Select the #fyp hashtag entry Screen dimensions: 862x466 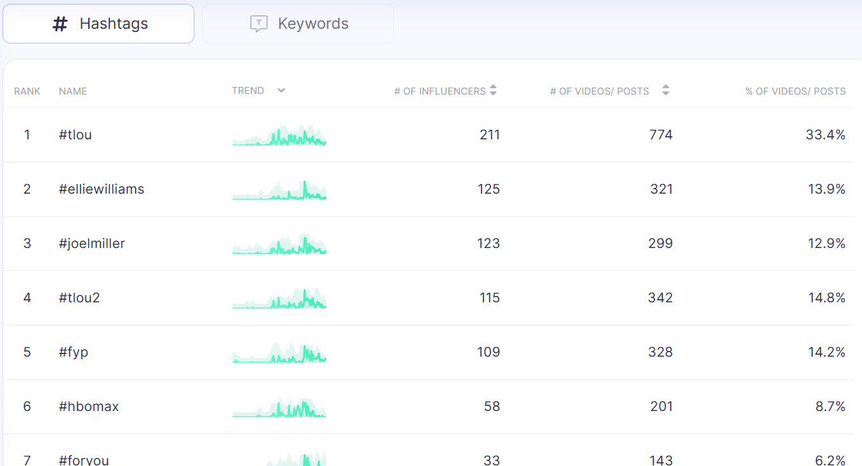click(x=74, y=352)
